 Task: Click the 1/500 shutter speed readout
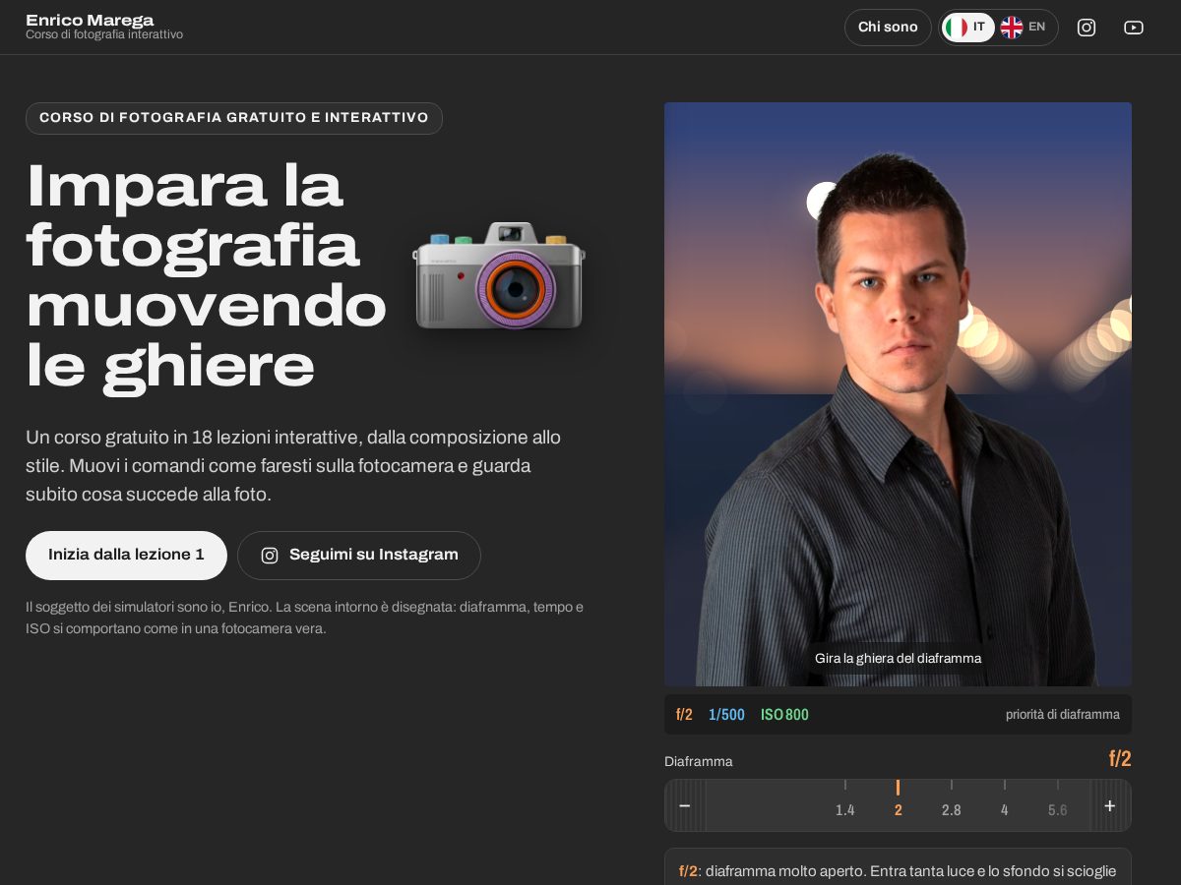tap(726, 715)
